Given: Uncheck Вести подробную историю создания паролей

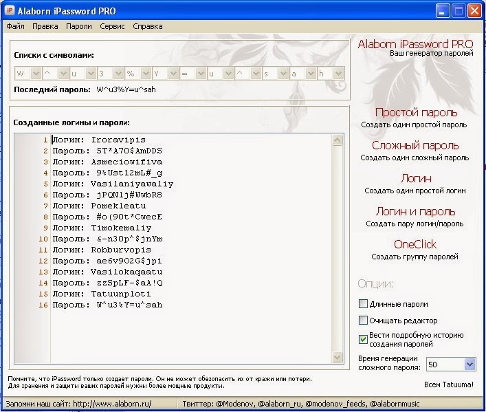Looking at the screenshot, I should (x=363, y=339).
